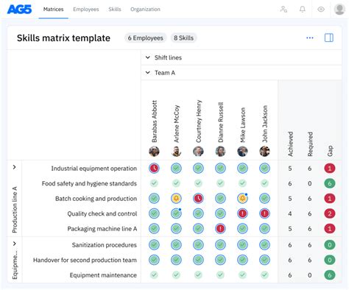Viewport: 349px width, 290px height.
Task: Select the Courtney Henry column name
Action: (199, 121)
